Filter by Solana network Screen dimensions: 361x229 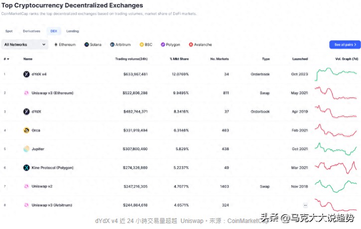click(x=93, y=44)
